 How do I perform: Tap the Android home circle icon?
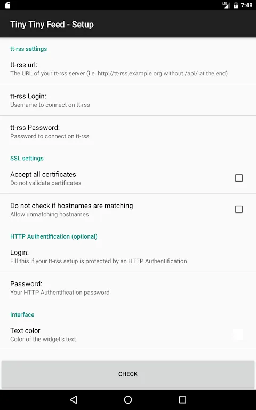pyautogui.click(x=128, y=399)
